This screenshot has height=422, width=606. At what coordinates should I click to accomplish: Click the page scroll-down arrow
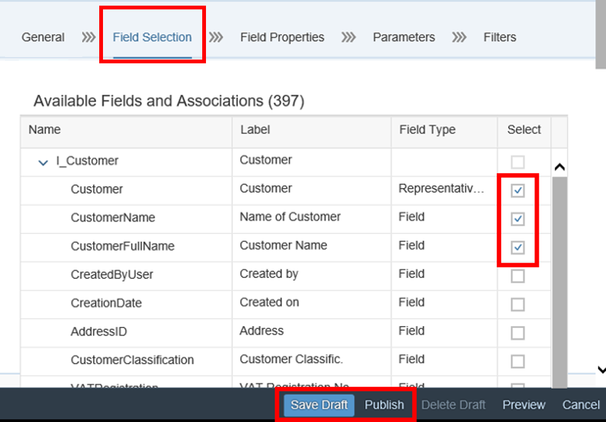pos(602,370)
